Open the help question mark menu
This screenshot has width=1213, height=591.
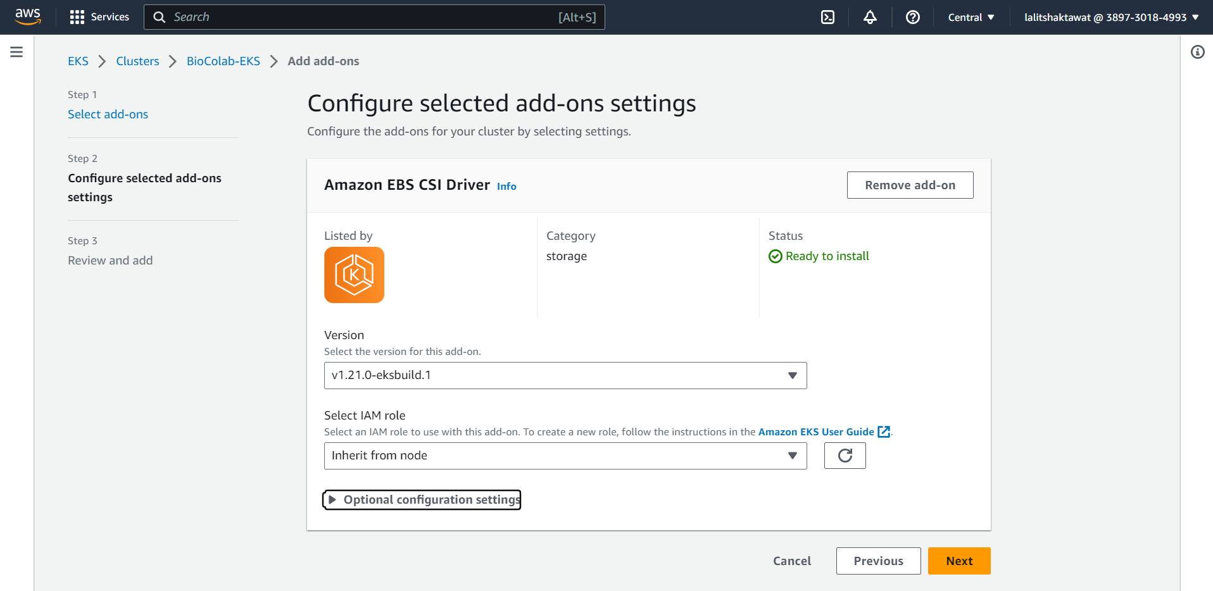click(x=912, y=17)
